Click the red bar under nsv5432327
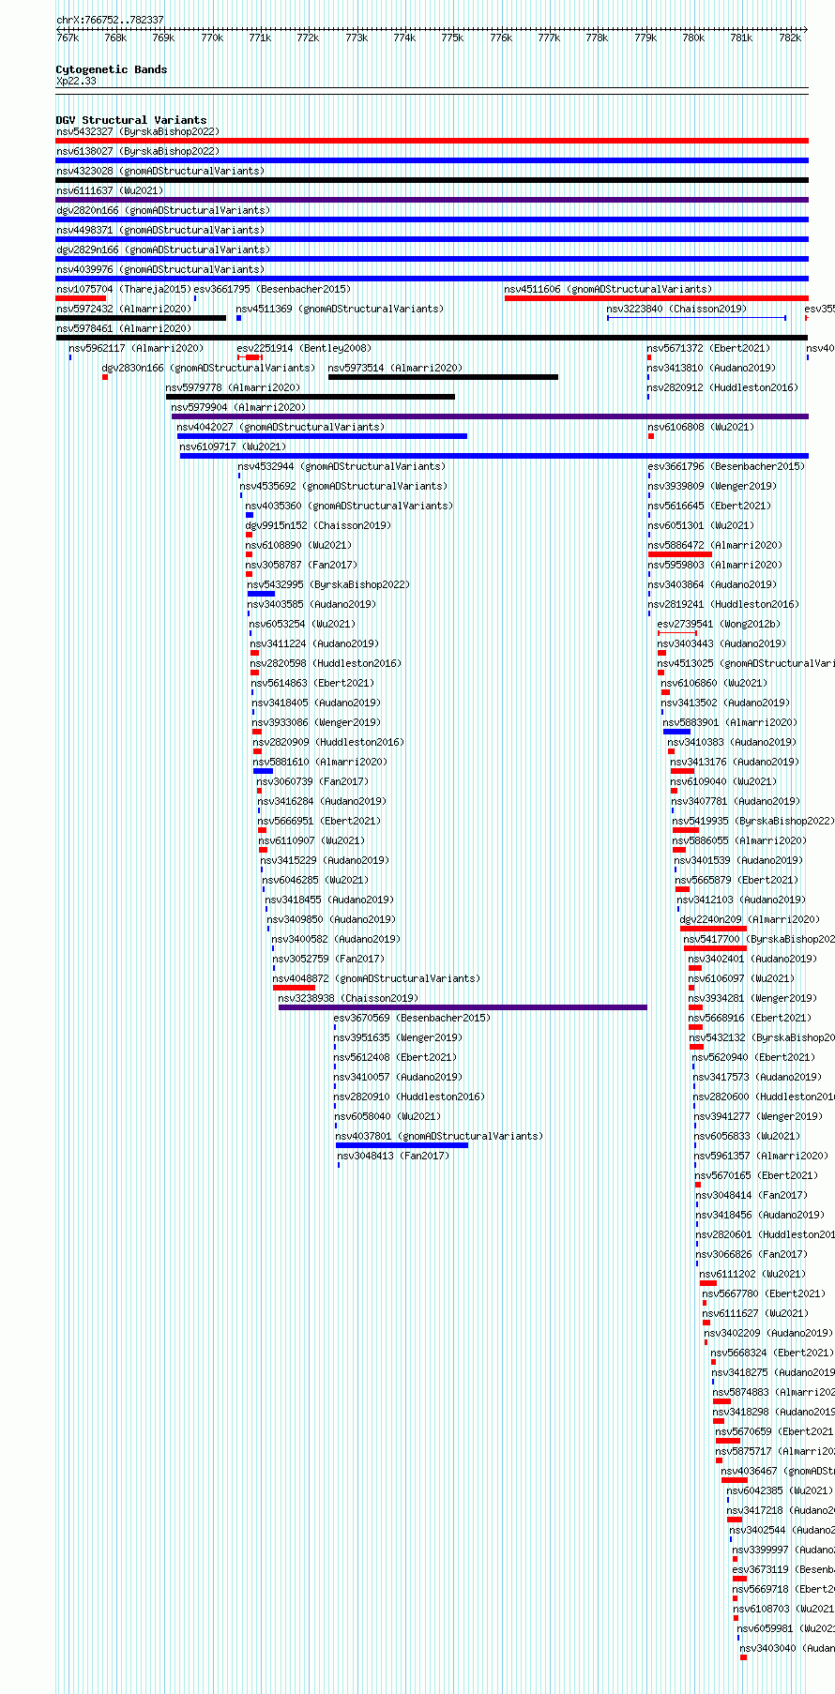The image size is (835, 1694). point(432,141)
